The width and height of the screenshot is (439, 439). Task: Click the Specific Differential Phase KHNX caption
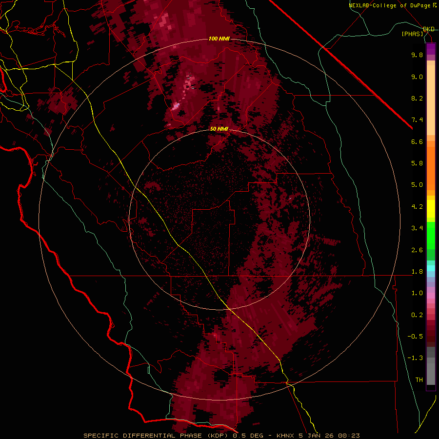point(221,436)
